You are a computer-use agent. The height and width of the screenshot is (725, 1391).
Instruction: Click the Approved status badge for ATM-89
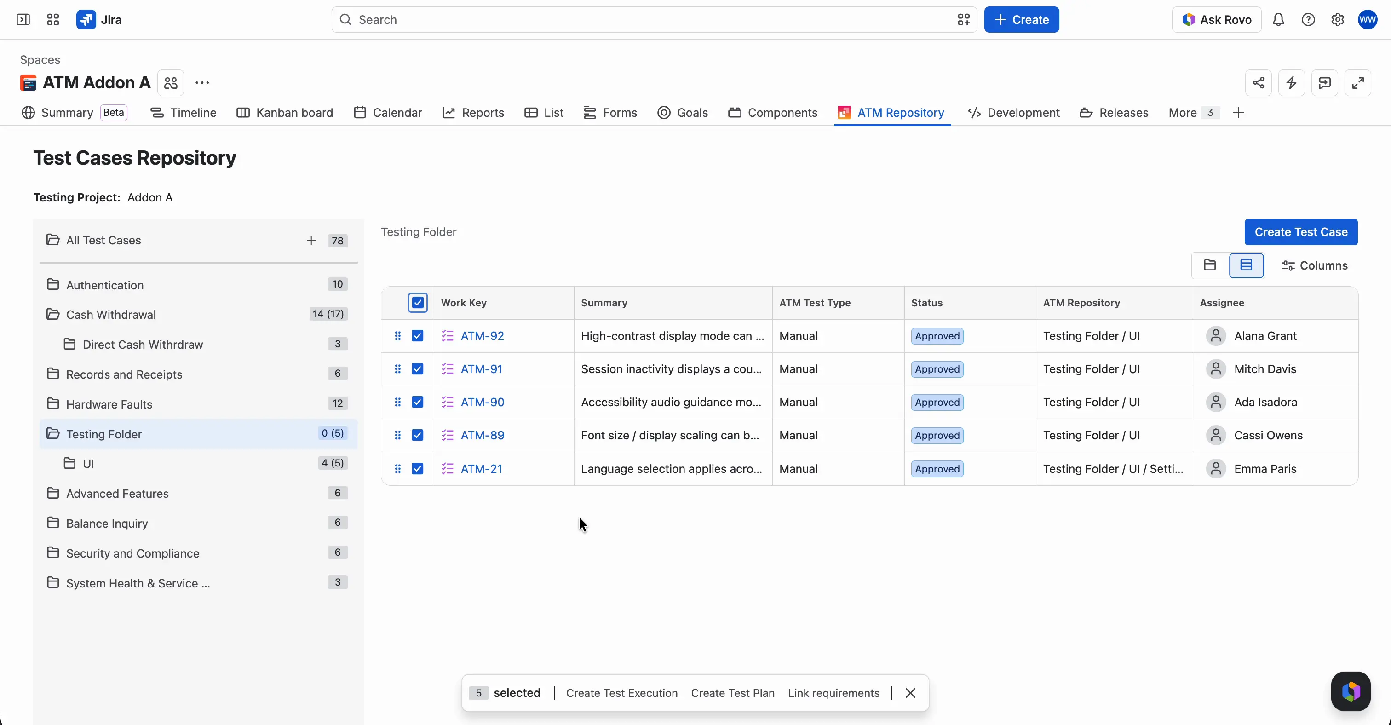[937, 435]
